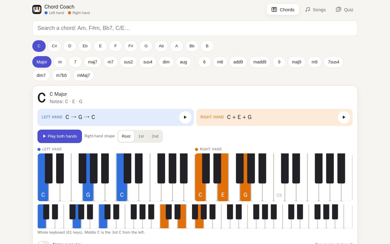390x244 pixels.
Task: Select the m9 chord type
Action: tap(314, 62)
